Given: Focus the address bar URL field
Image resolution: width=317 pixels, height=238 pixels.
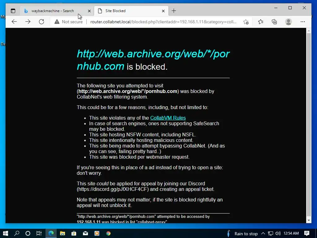Looking at the screenshot, I should coord(163,22).
